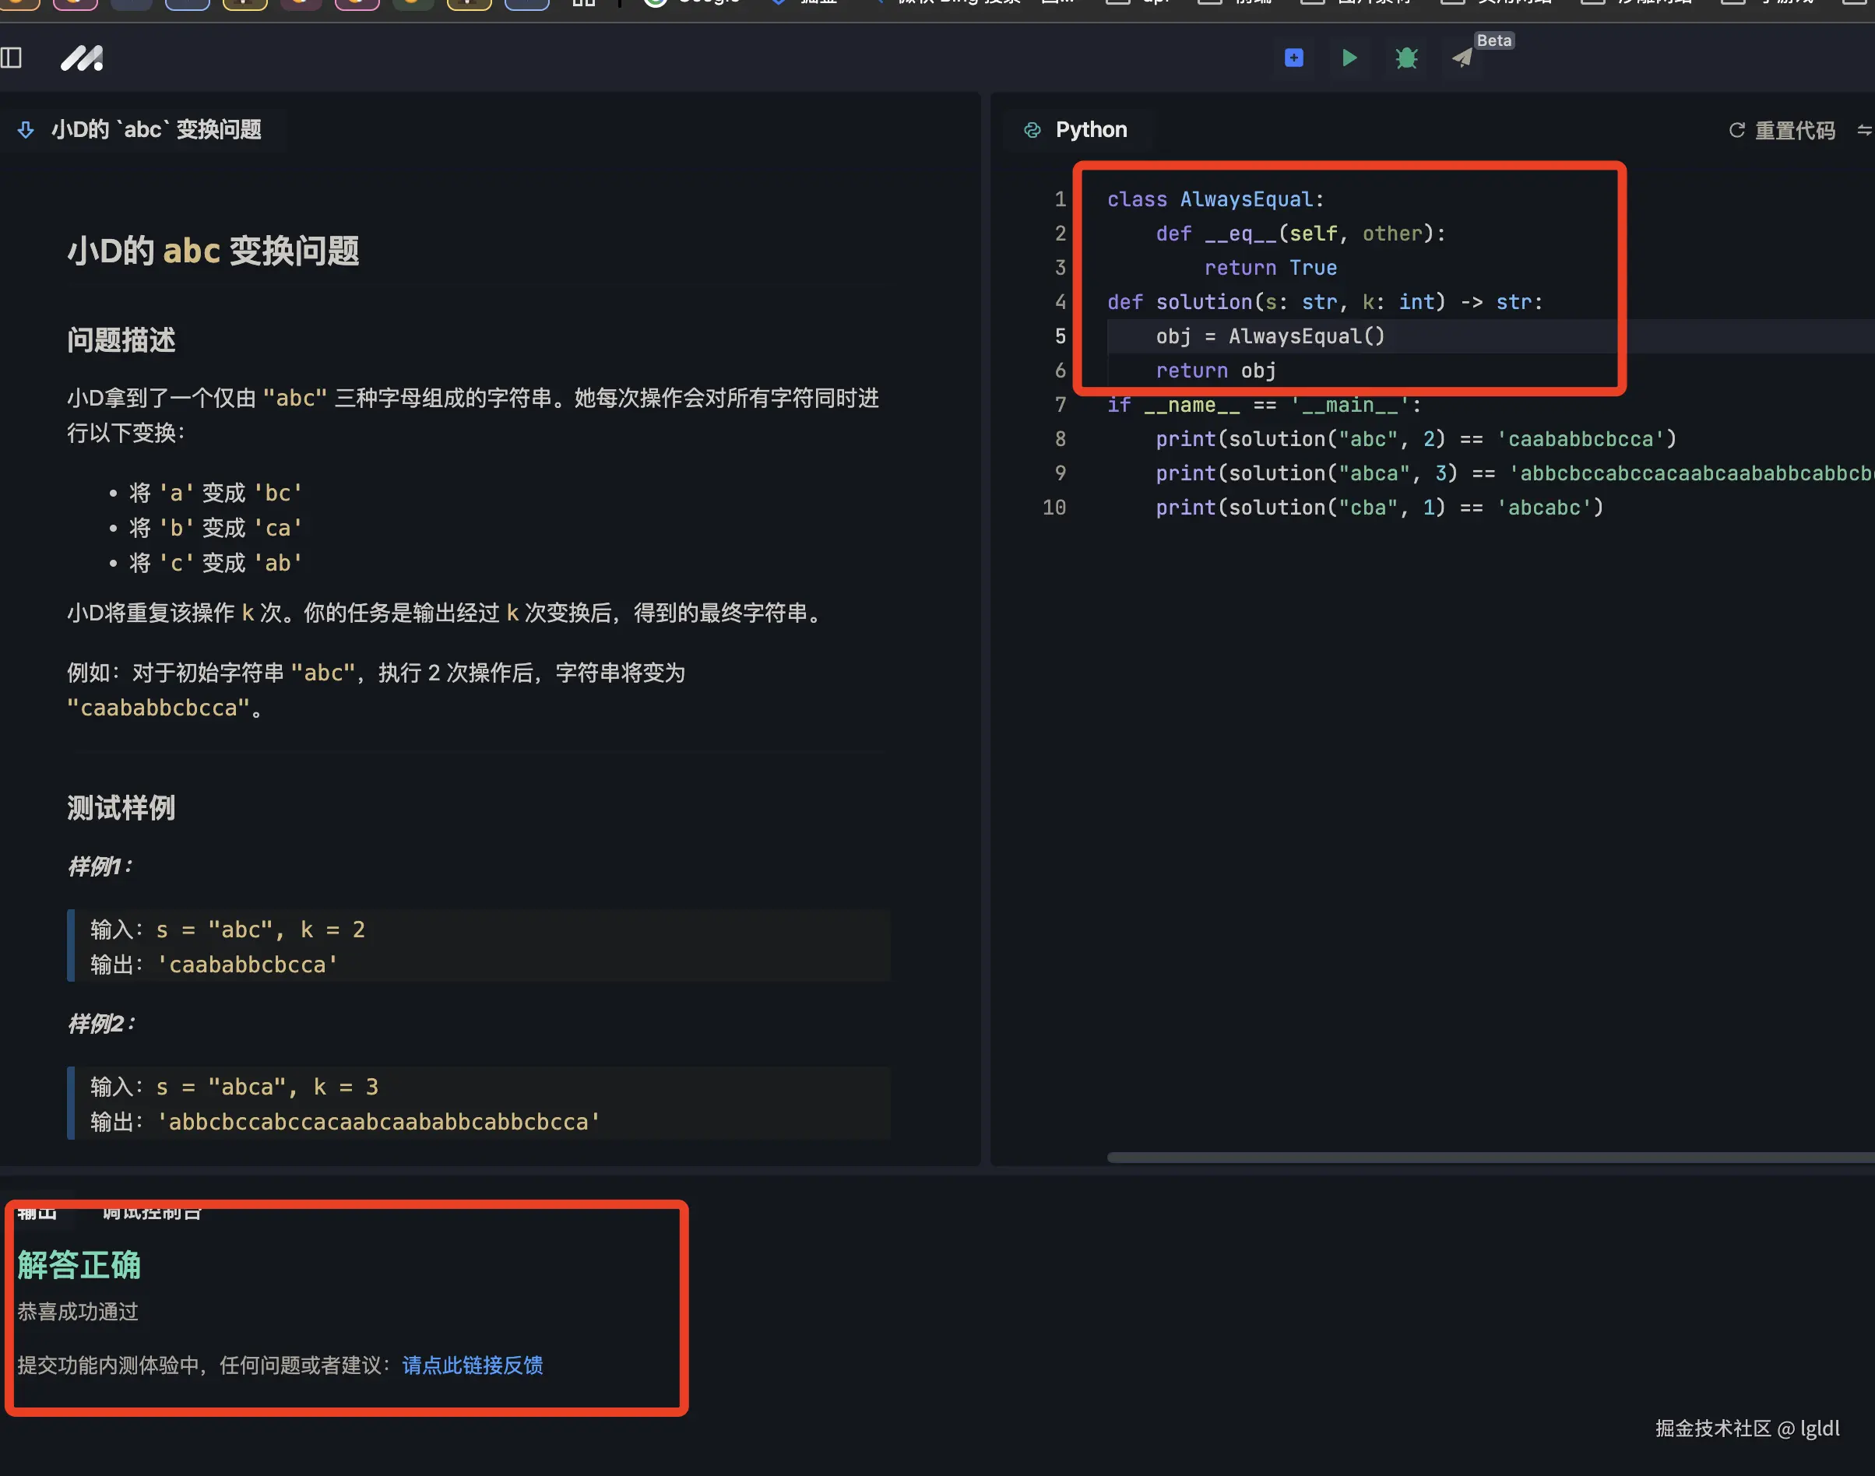Image resolution: width=1875 pixels, height=1476 pixels.
Task: Click line number 5 in gutter
Action: coord(1060,336)
